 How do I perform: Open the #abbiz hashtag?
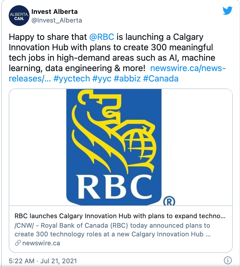coord(127,79)
